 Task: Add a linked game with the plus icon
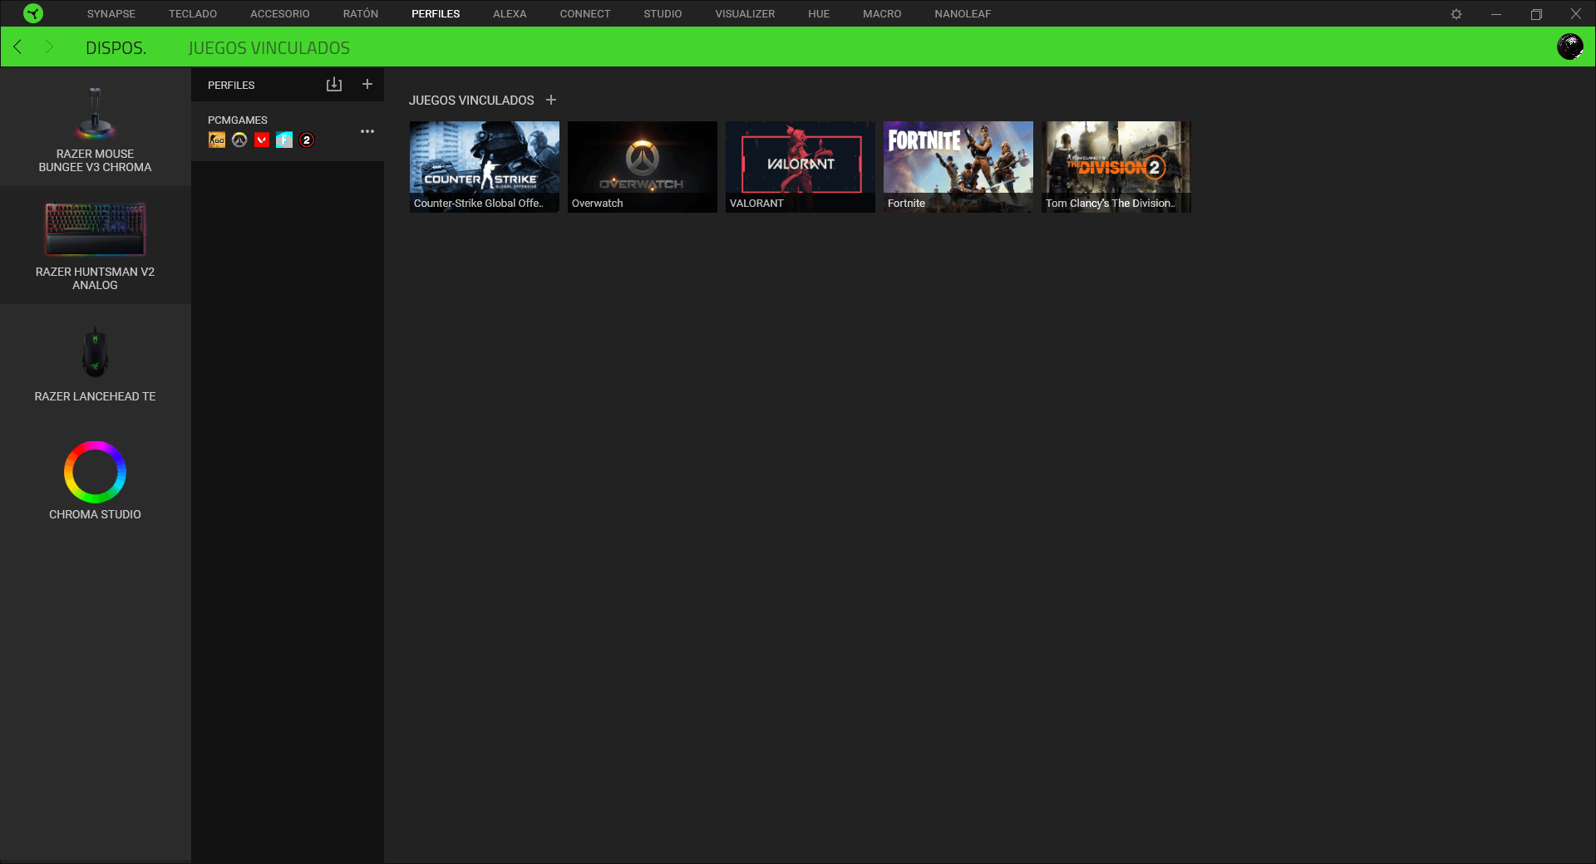tap(551, 100)
